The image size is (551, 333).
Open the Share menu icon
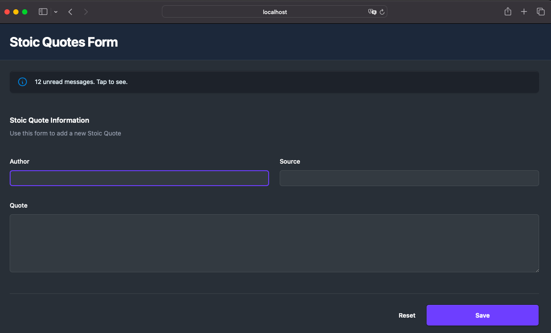pyautogui.click(x=508, y=12)
